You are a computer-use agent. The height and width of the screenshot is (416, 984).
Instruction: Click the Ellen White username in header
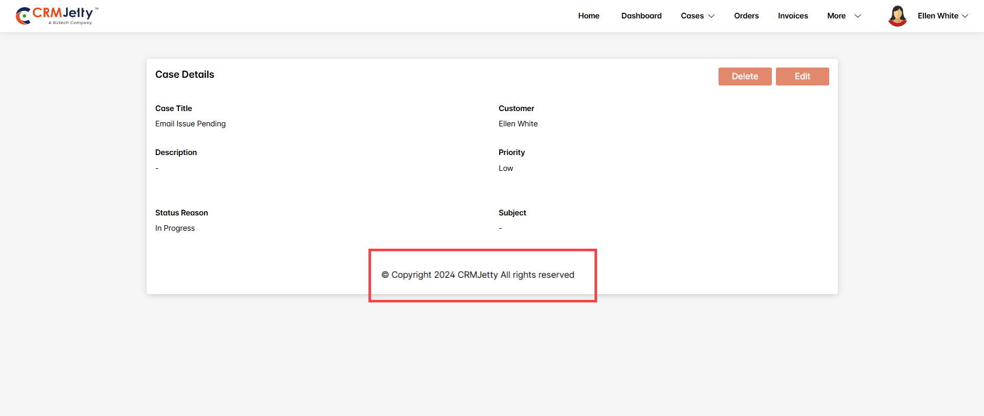point(937,16)
